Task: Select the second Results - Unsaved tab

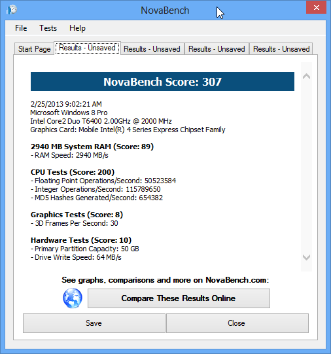Action: click(x=152, y=49)
